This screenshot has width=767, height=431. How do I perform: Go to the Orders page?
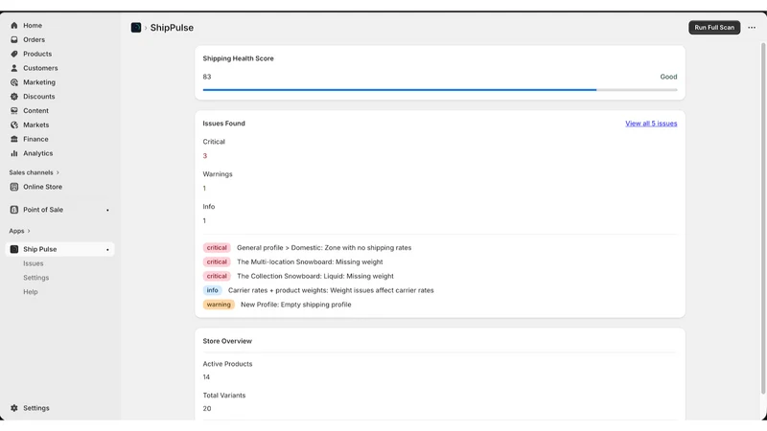pyautogui.click(x=34, y=39)
